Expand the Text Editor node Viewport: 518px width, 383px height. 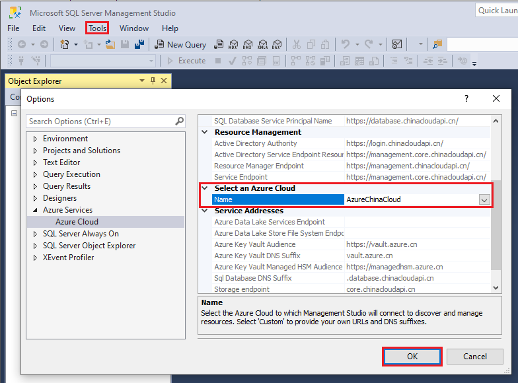36,162
